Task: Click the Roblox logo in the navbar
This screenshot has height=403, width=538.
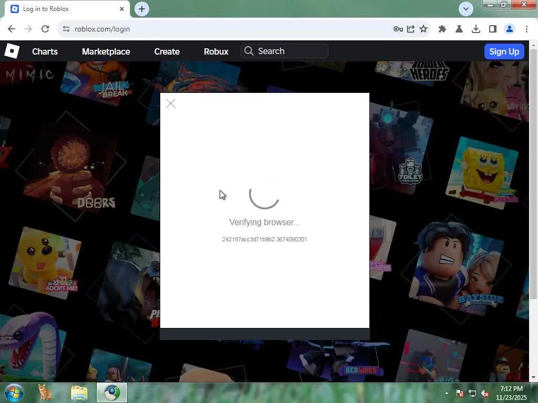Action: pos(12,51)
